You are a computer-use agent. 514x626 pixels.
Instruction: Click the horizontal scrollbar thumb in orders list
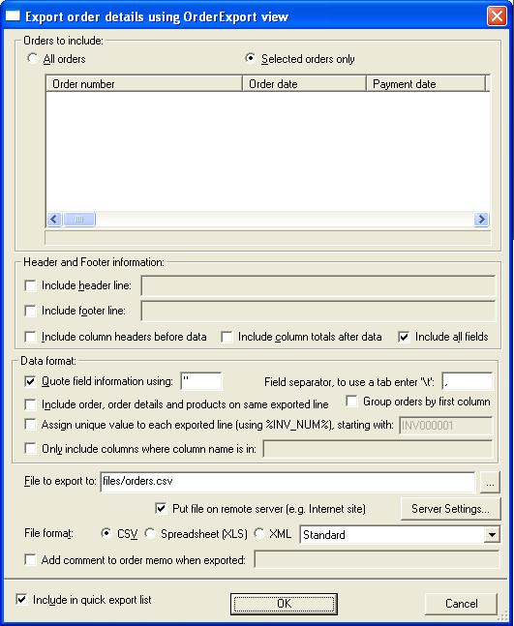point(79,220)
